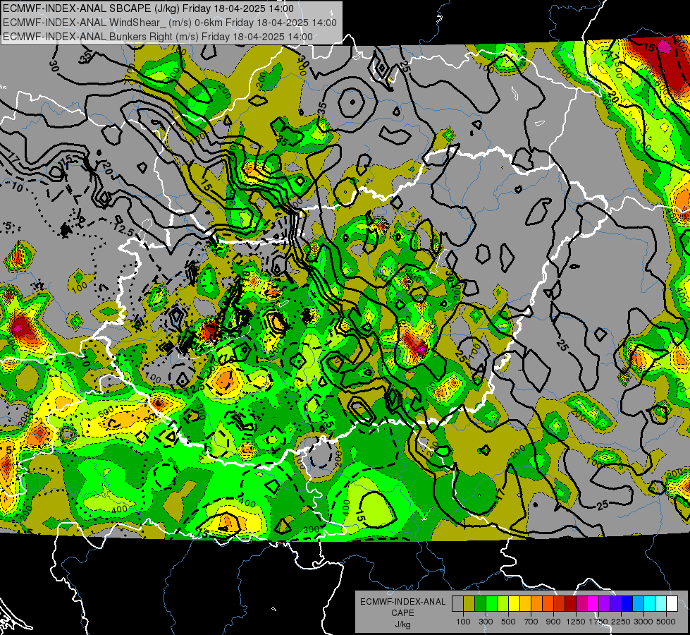Click the pure yellow swatch after 500
Image resolution: width=690 pixels, height=635 pixels.
click(514, 604)
